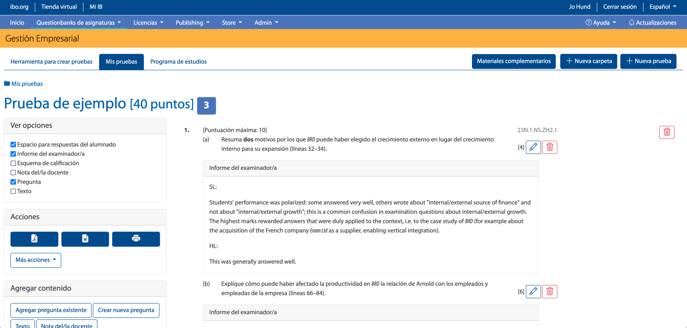Switch to Programa de estudios tab
This screenshot has width=687, height=328.
[178, 61]
